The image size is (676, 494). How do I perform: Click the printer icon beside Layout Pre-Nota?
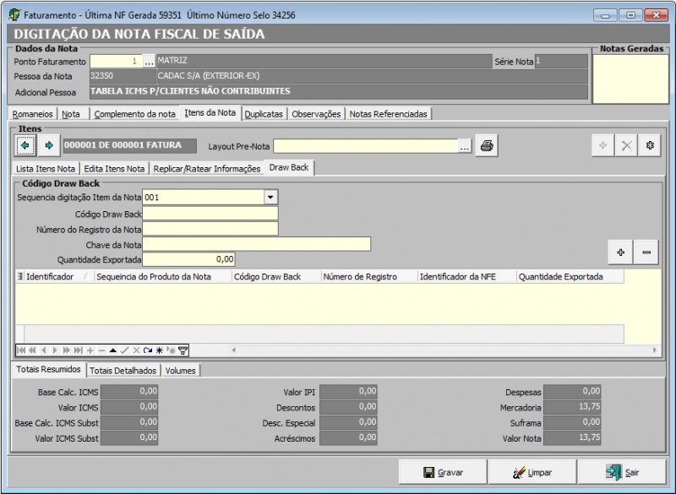click(487, 146)
